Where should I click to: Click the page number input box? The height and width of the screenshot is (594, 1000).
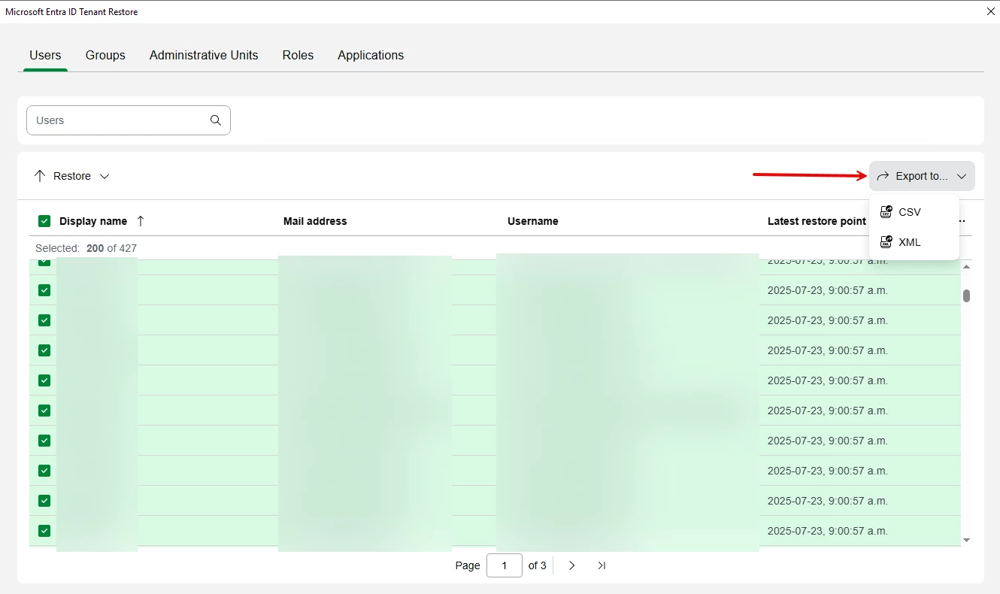505,565
